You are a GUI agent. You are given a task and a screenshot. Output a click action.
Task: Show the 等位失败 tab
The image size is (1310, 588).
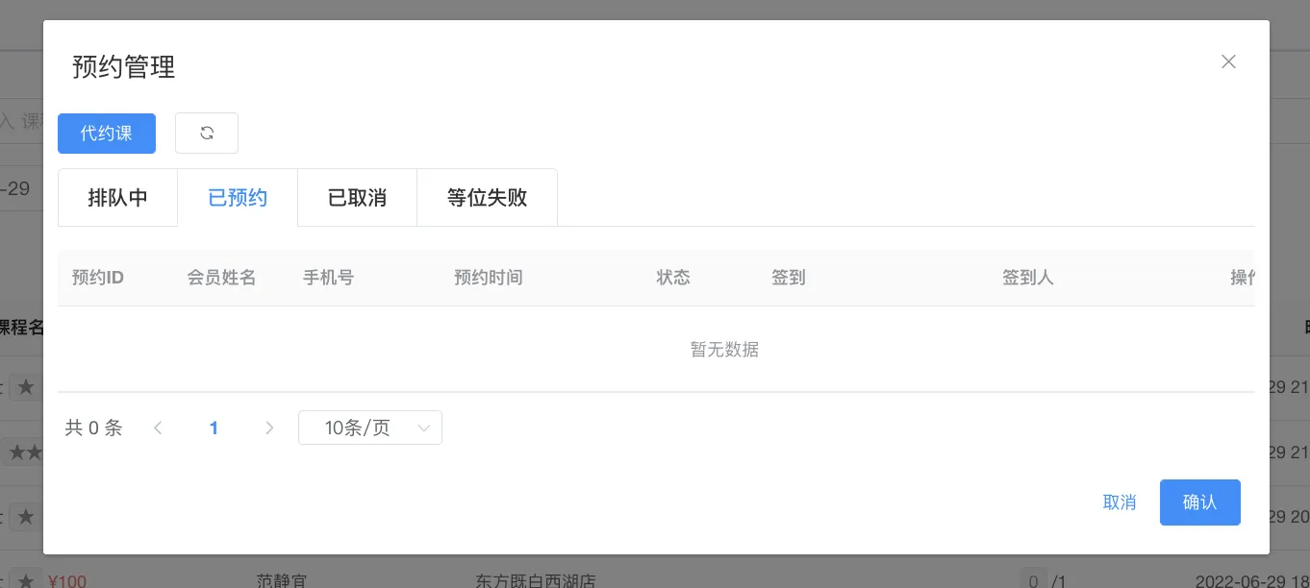coord(487,198)
